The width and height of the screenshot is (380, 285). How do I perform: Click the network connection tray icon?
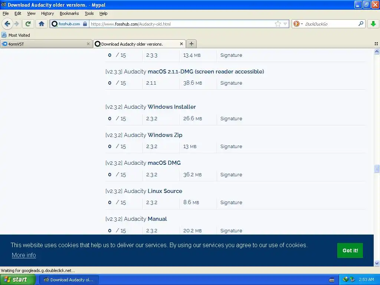345,279
